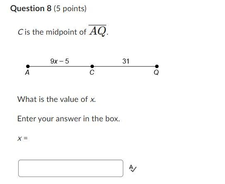Click the line between points C and Q
This screenshot has width=225, height=184.
pyautogui.click(x=124, y=66)
